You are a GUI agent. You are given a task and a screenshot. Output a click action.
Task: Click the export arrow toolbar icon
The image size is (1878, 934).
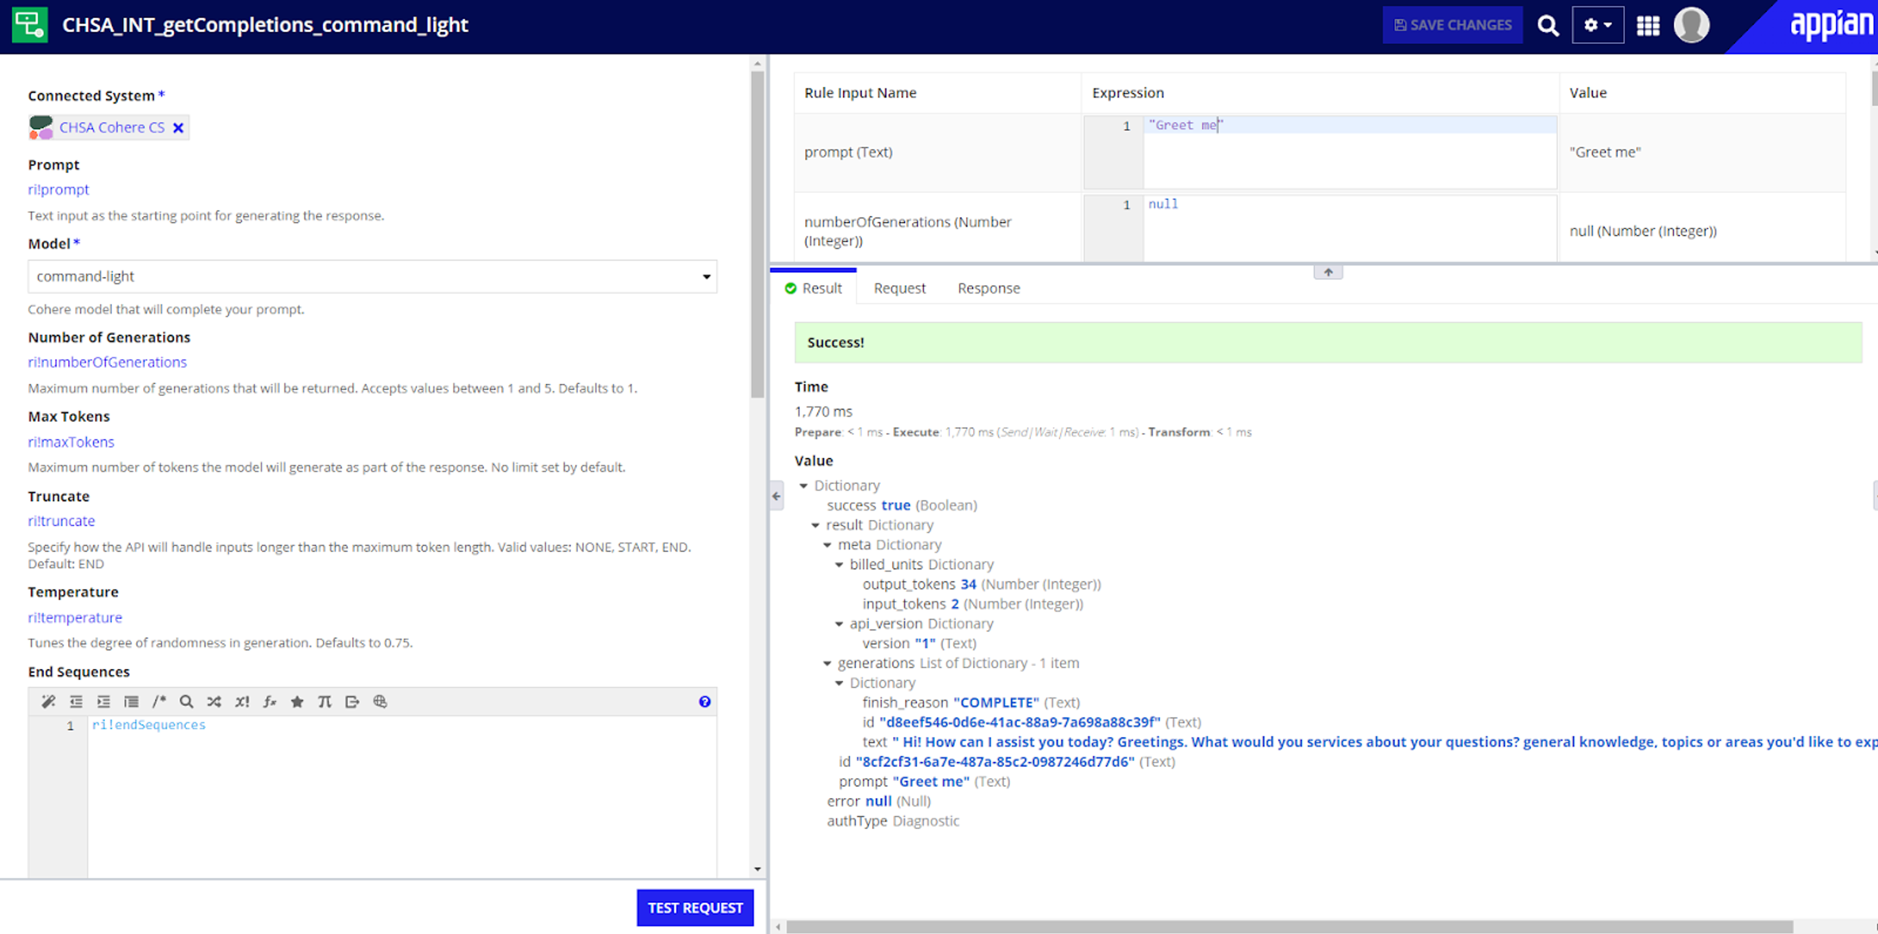(x=352, y=701)
